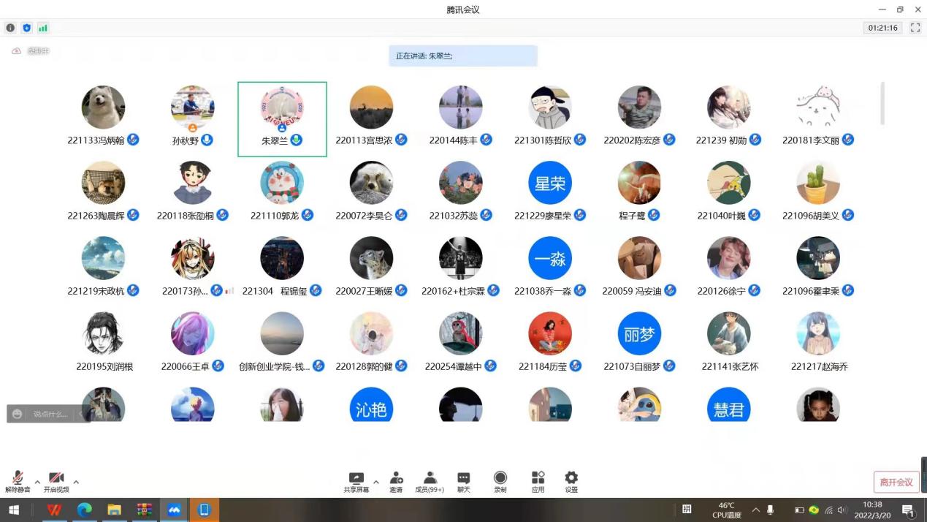The image size is (927, 522).
Task: Open the 应用 apps icon
Action: click(538, 482)
